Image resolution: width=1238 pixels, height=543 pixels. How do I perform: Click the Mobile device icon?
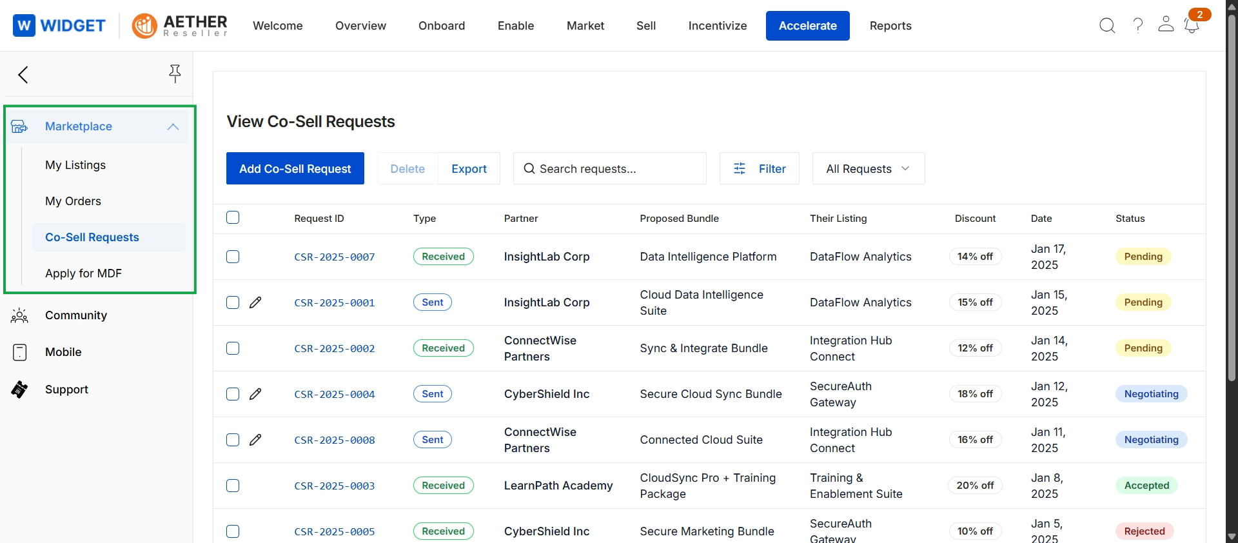[20, 352]
